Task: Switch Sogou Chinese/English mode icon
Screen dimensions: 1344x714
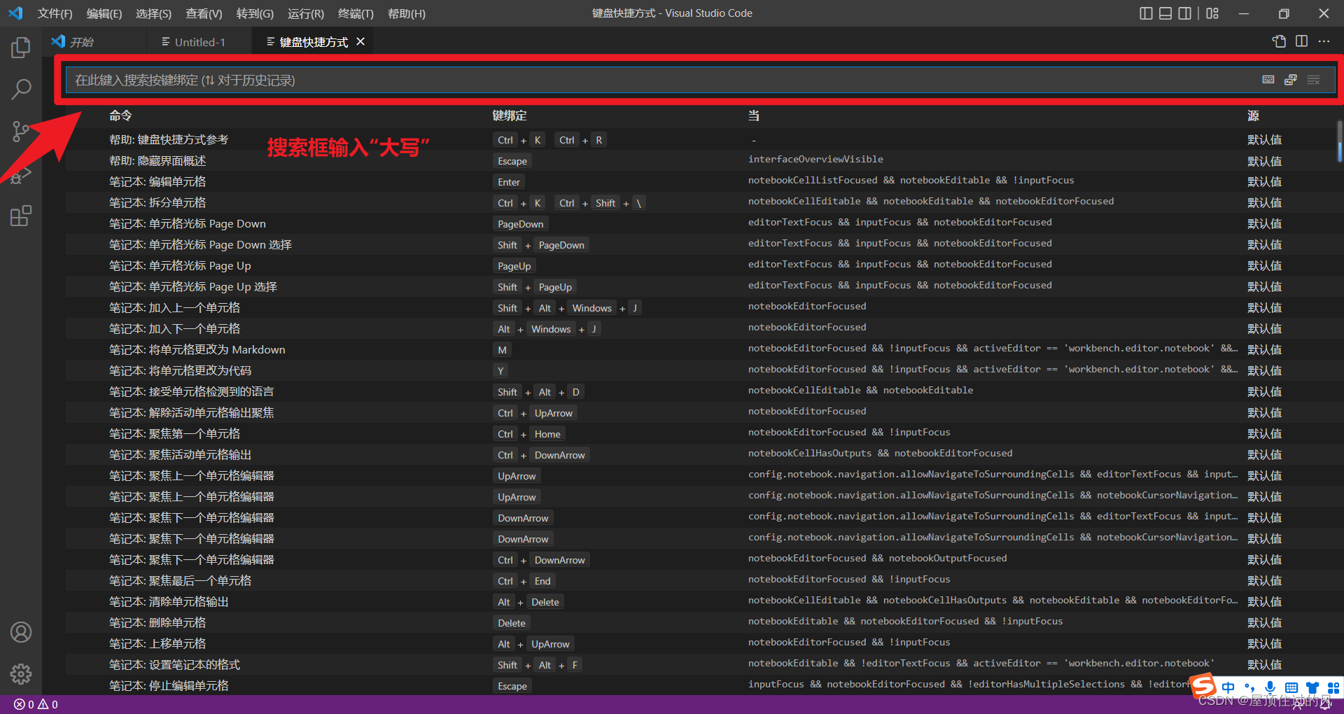Action: [x=1228, y=687]
